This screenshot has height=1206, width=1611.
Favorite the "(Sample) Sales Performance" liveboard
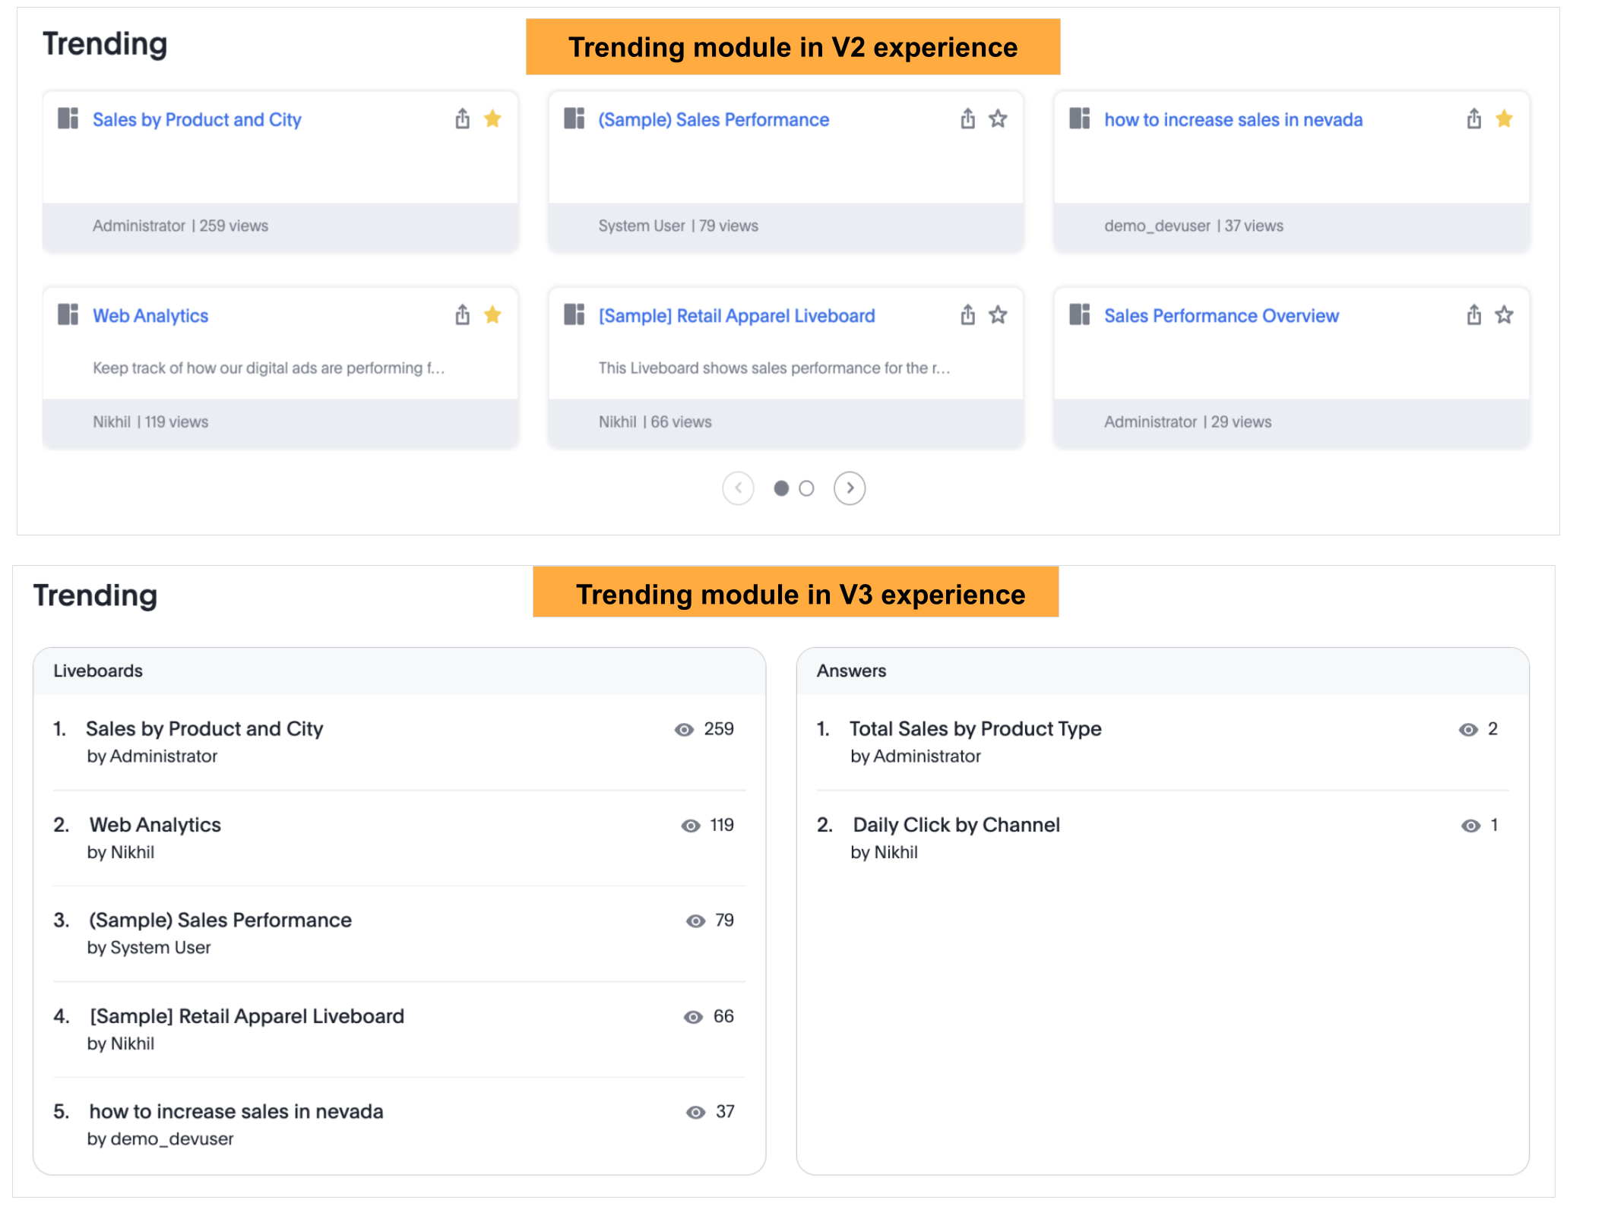coord(998,118)
